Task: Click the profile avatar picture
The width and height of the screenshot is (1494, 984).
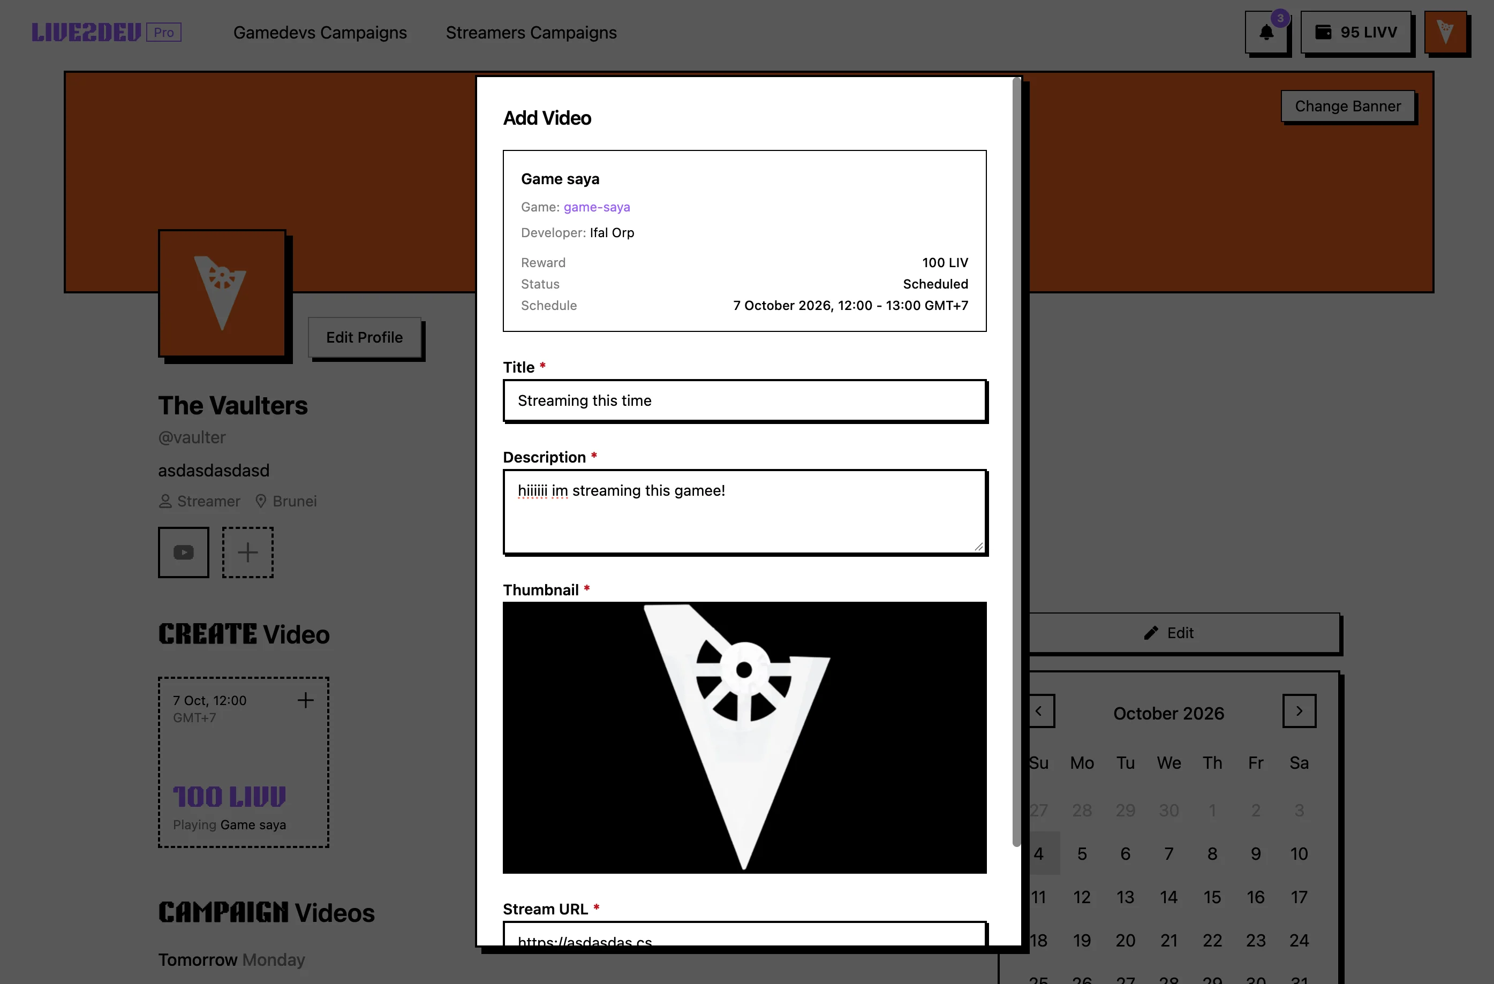Action: coord(222,293)
